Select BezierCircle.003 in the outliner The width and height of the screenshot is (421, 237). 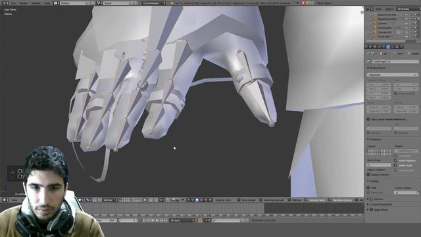point(387,19)
